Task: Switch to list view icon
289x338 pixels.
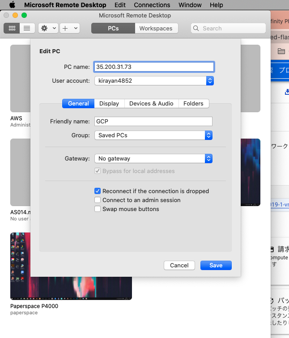Action: (x=27, y=28)
